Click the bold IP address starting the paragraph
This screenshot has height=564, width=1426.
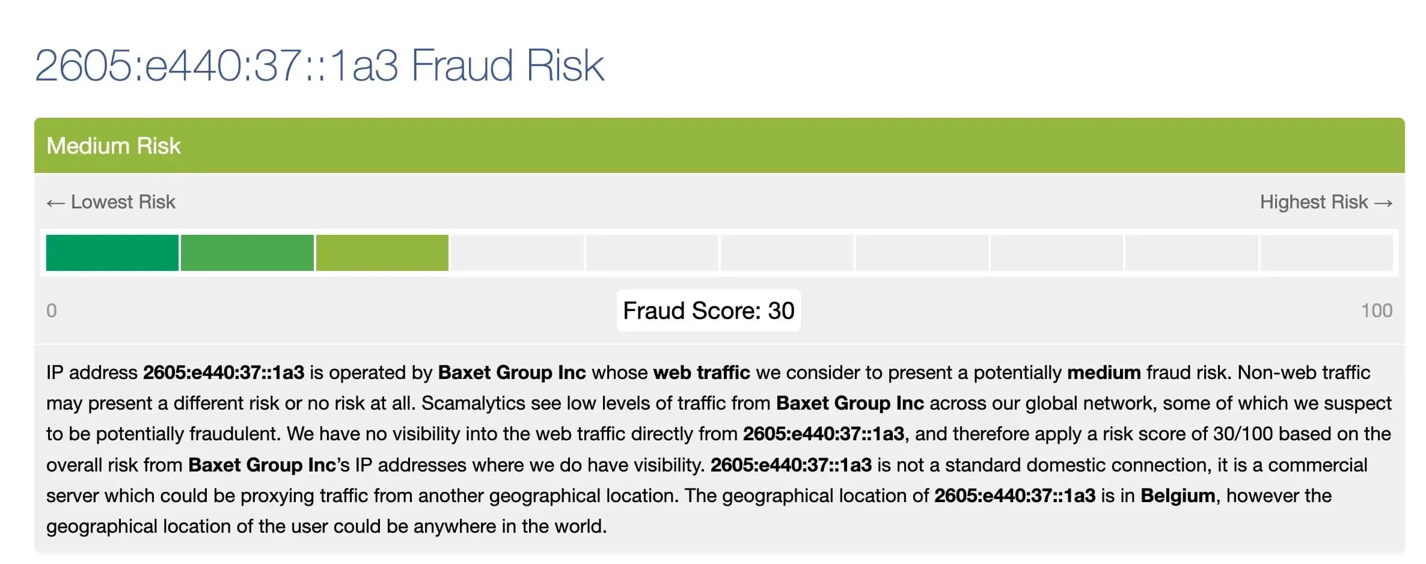[x=223, y=372]
